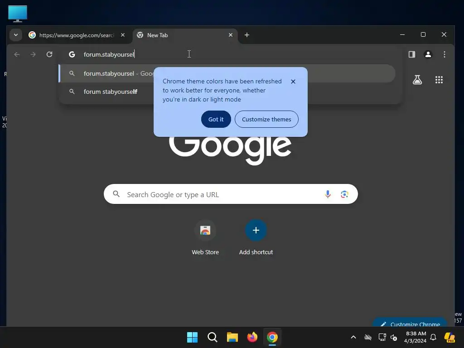Click Customize themes button
Viewport: 464px width, 348px height.
pos(266,119)
